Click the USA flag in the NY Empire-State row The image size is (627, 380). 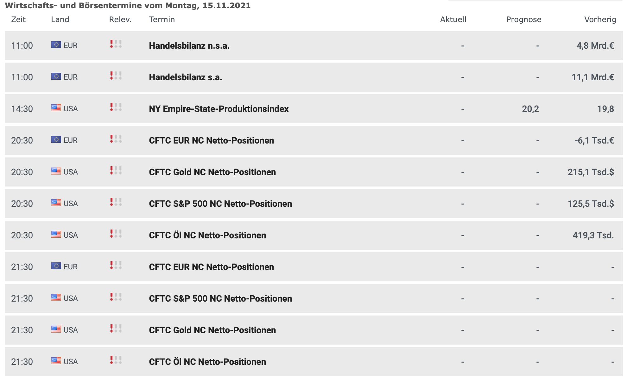(56, 108)
